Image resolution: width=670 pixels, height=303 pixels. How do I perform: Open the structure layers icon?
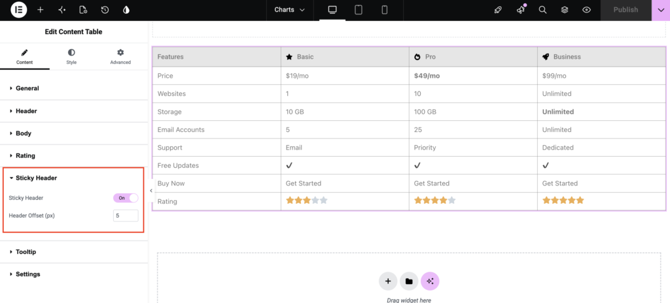tap(565, 10)
